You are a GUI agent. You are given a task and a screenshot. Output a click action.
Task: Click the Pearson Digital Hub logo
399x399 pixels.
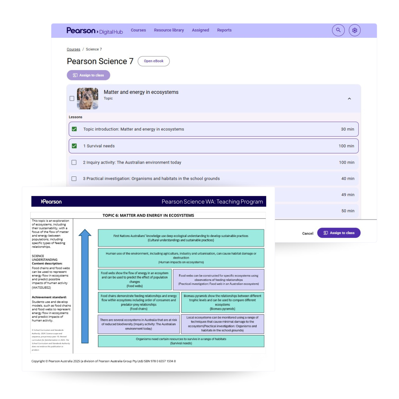click(x=94, y=31)
